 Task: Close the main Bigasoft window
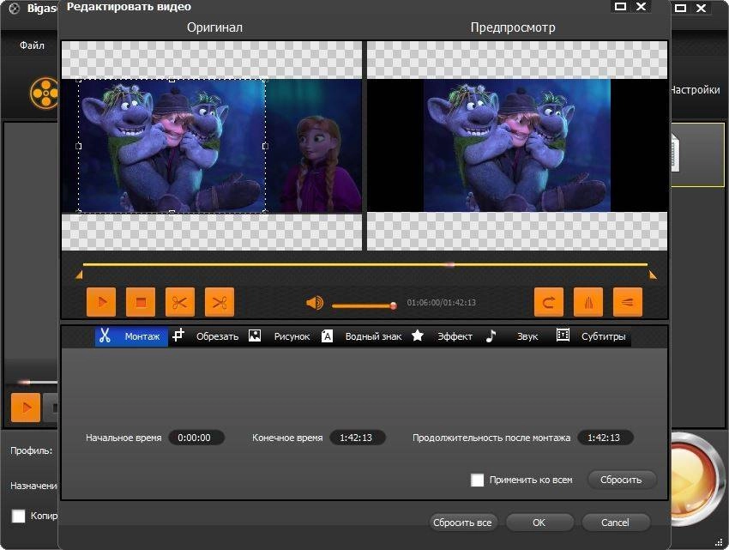coord(701,8)
